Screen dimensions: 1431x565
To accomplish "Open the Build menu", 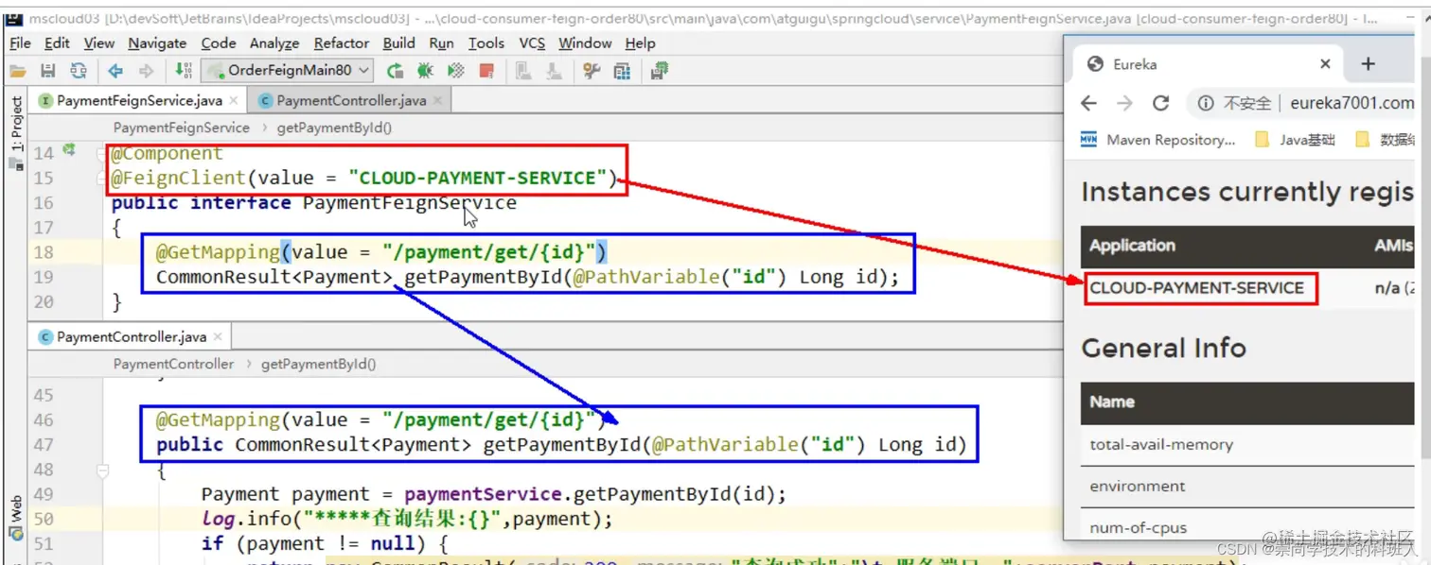I will pyautogui.click(x=399, y=43).
